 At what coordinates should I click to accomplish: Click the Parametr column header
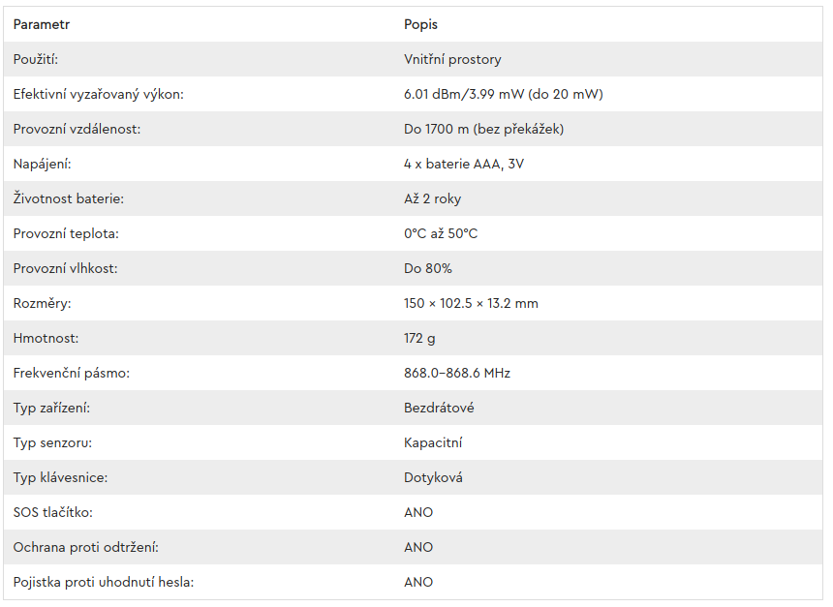[x=42, y=24]
